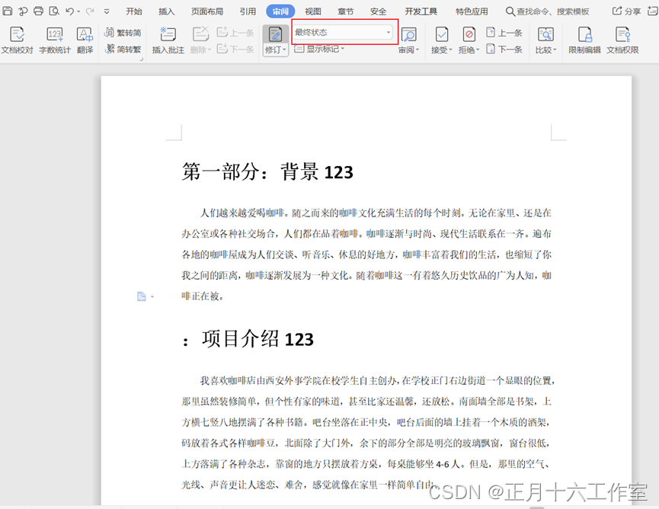Switch to the 引用 tab
This screenshot has width=659, height=509.
tap(248, 11)
